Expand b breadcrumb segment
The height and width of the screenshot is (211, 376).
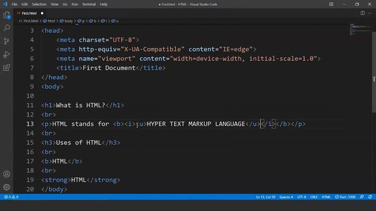pyautogui.click(x=93, y=21)
